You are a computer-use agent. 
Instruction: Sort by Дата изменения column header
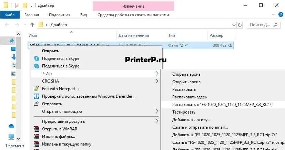(x=141, y=35)
